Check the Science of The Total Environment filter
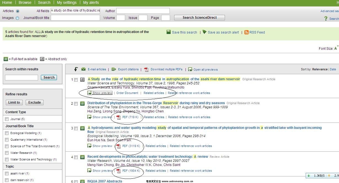The image size is (339, 183). coord(7,146)
